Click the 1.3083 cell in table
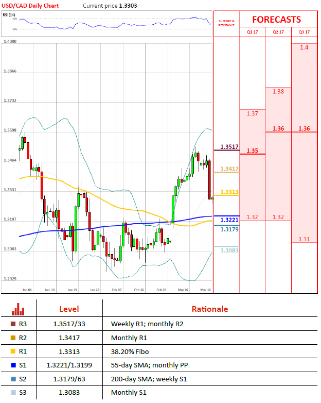Viewport: 321px width, 403px height. (69, 393)
